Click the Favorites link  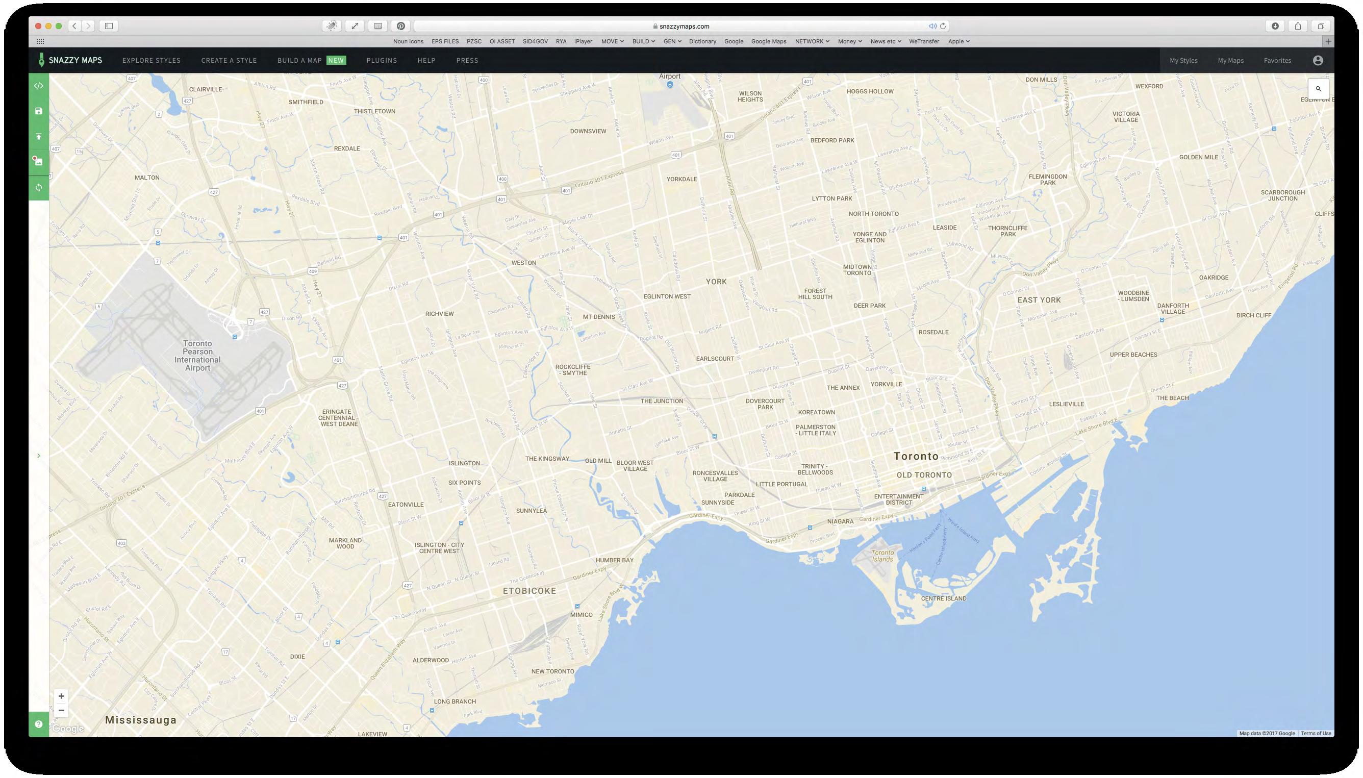(x=1277, y=60)
